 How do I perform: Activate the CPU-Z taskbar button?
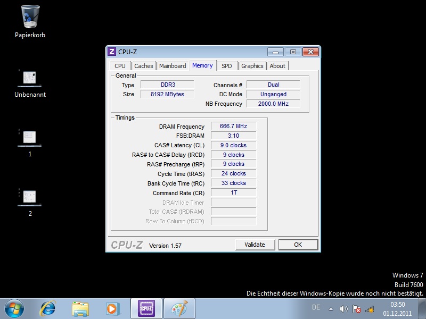146,309
